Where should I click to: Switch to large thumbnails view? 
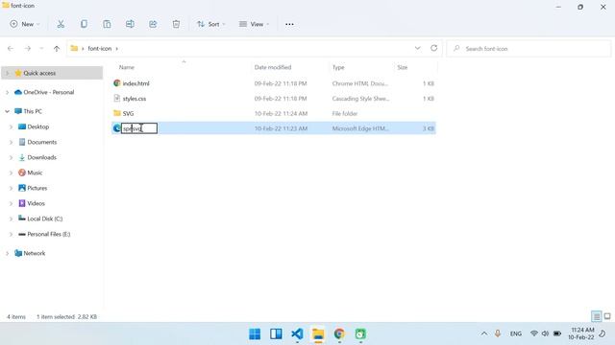[607, 316]
